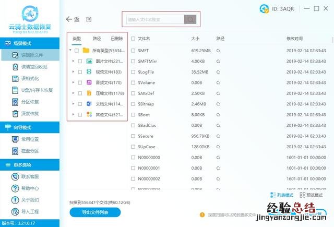
Task: Click the magnifier search icon button
Action: point(190,20)
